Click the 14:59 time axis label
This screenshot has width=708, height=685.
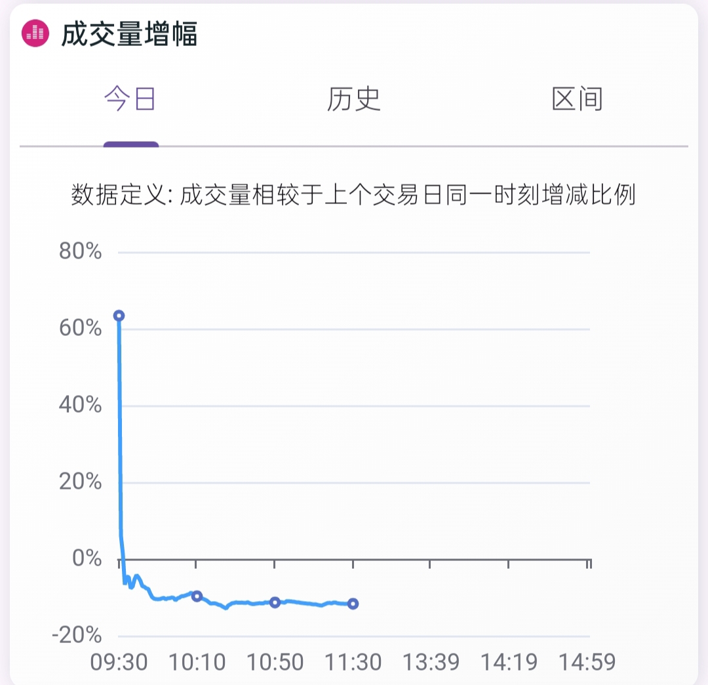pos(587,663)
